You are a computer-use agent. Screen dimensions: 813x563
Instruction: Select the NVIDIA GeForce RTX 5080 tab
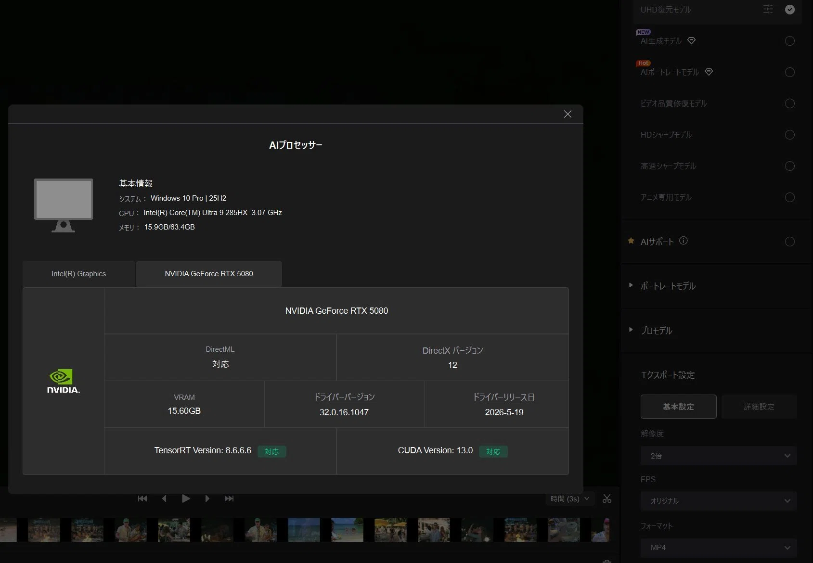(x=209, y=274)
